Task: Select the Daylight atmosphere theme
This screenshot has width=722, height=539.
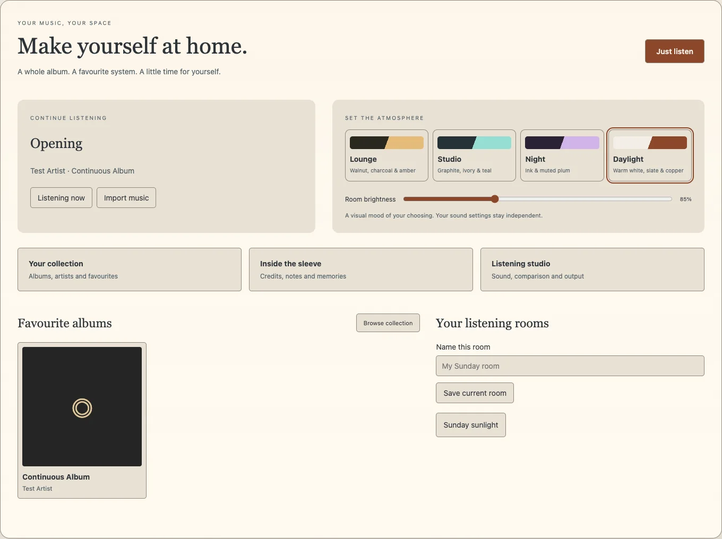Action: click(x=650, y=155)
